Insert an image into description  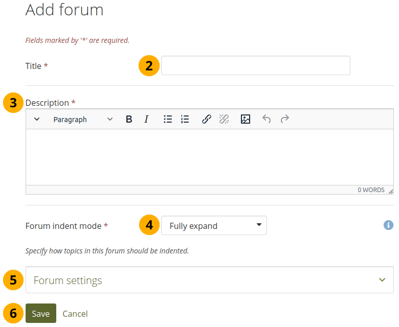(x=246, y=119)
